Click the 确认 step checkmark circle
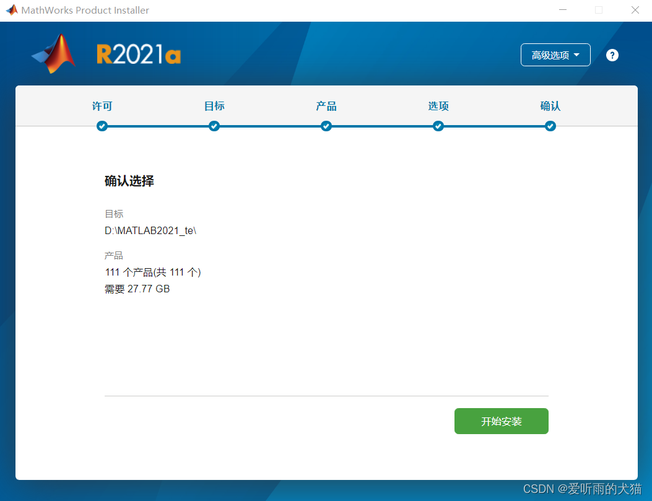The image size is (652, 501). tap(550, 126)
